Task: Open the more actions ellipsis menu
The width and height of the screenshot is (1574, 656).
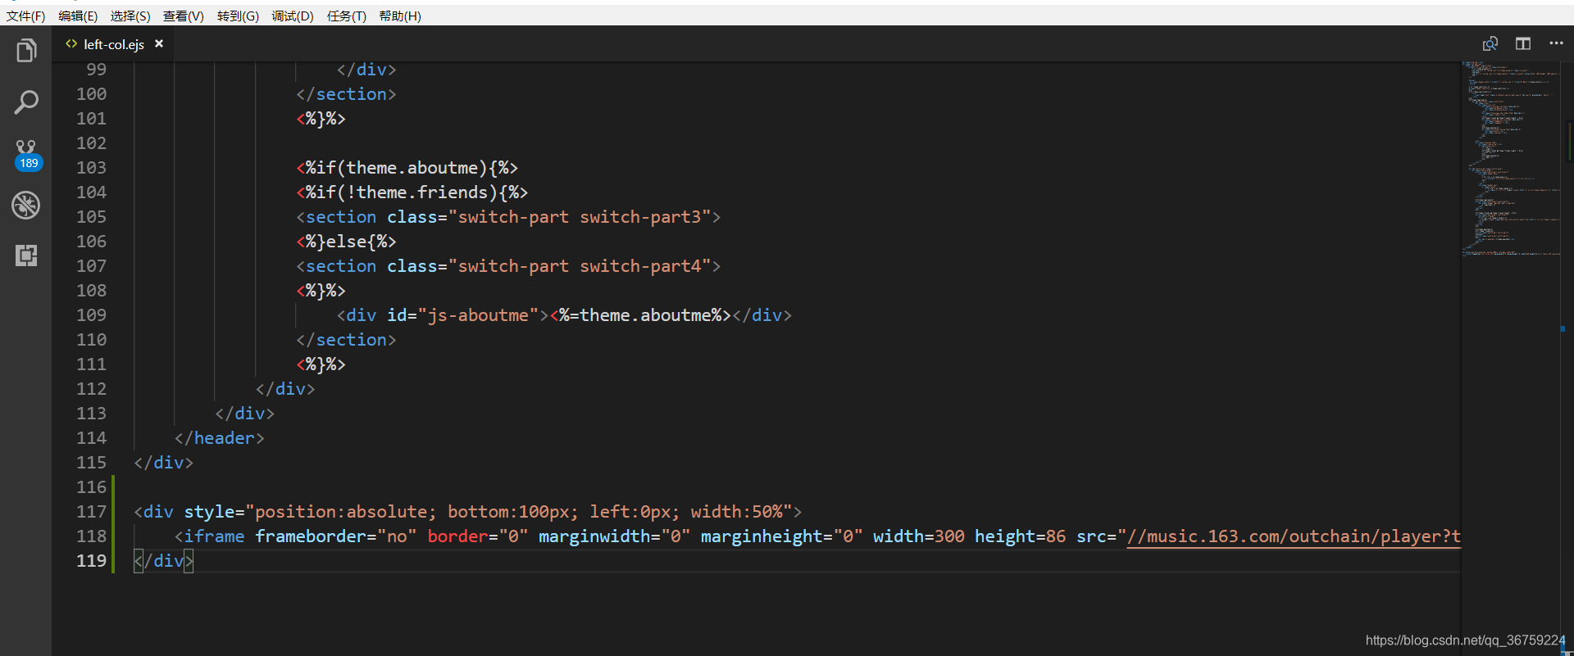Action: (1556, 43)
